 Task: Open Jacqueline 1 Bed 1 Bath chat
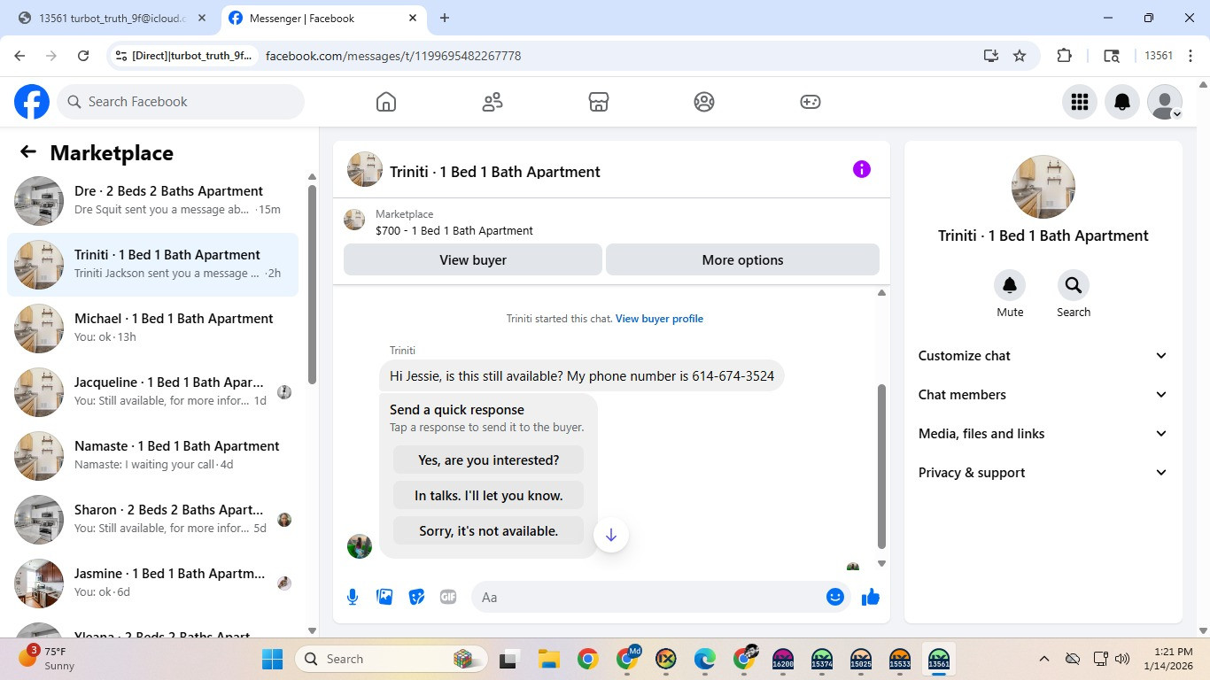coord(152,392)
